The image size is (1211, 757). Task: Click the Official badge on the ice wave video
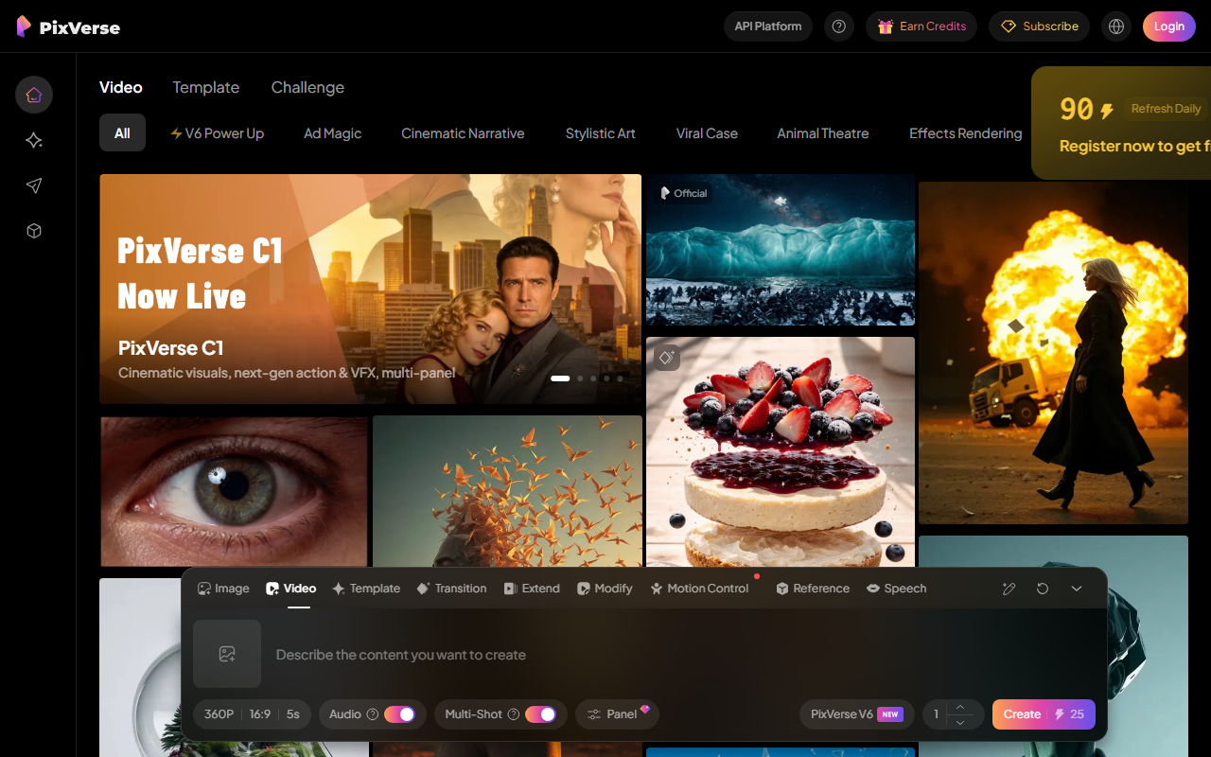tap(684, 193)
